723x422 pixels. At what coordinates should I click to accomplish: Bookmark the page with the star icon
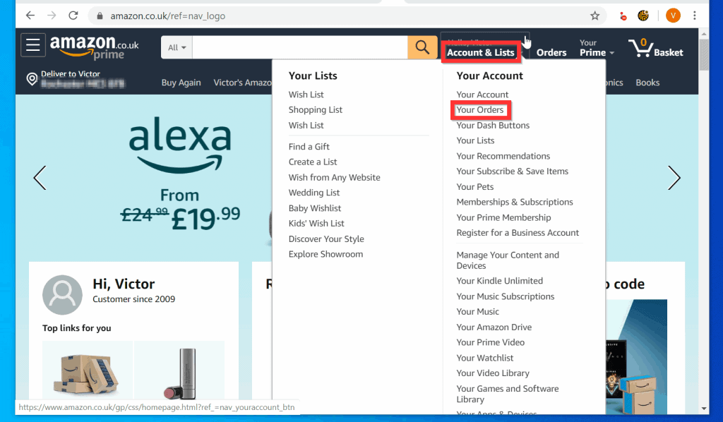(594, 16)
